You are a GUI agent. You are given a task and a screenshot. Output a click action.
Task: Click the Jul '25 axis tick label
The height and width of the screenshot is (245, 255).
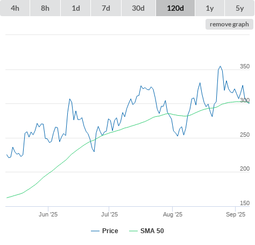pos(109,214)
